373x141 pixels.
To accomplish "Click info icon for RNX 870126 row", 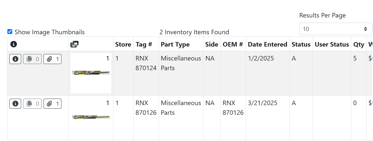I will (15, 104).
